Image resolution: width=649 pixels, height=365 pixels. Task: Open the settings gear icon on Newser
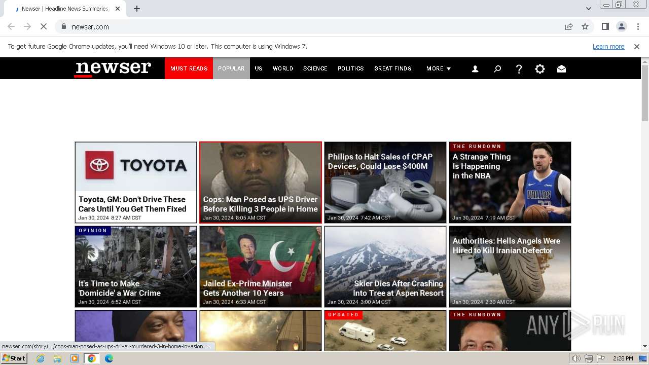click(x=540, y=69)
